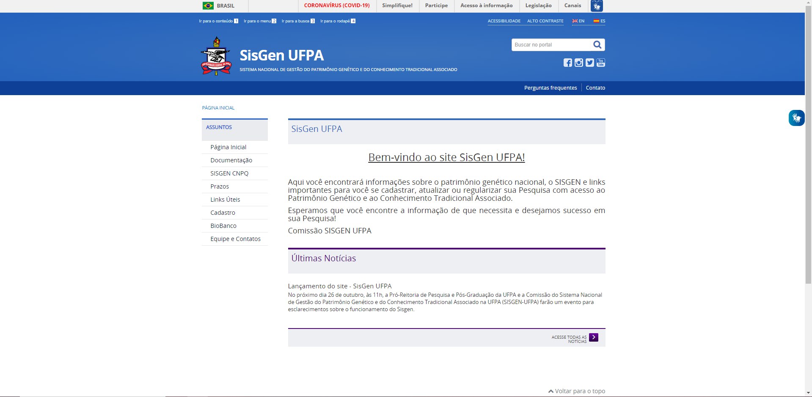Open the Instagram social icon
The height and width of the screenshot is (397, 812).
pyautogui.click(x=578, y=63)
